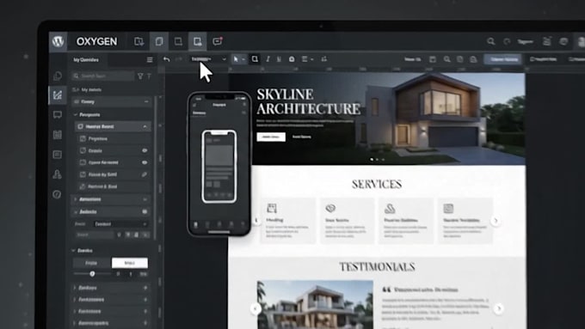Toggle the upper eye icon in layers tree
Viewport: 585px width, 329px height.
coord(145,150)
